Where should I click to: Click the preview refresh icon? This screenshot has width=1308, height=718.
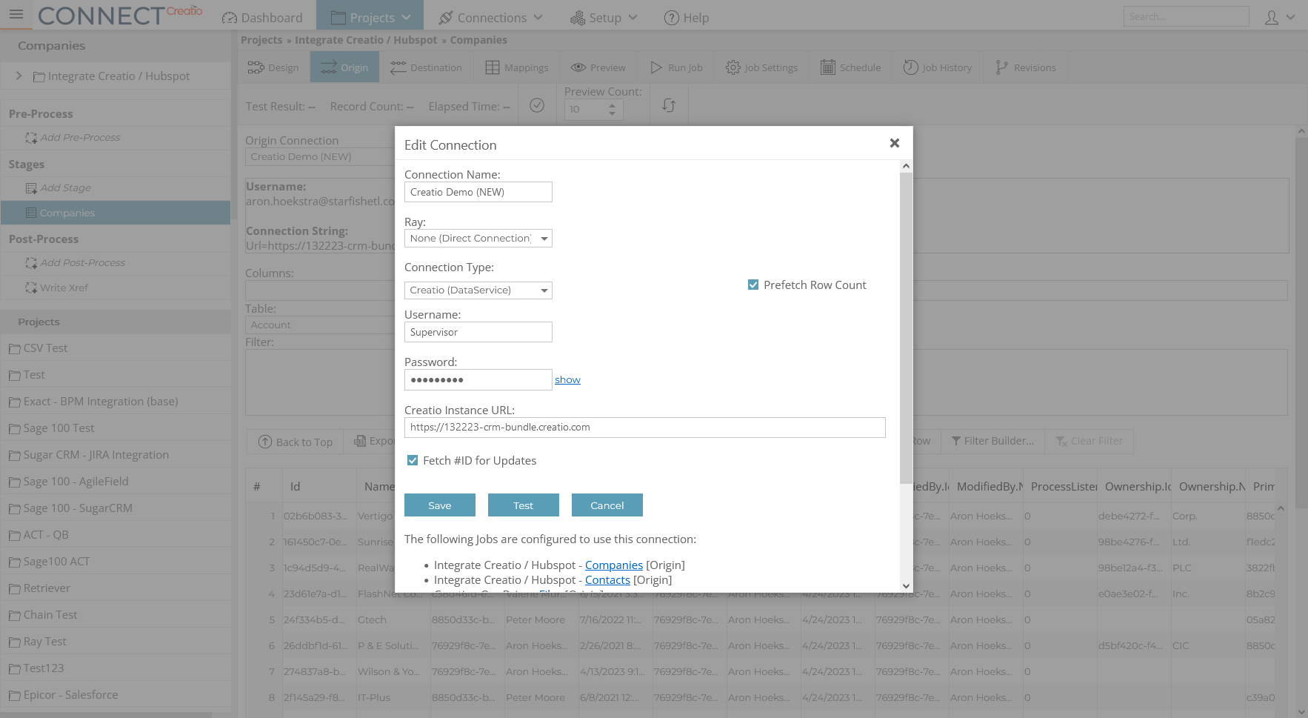coord(669,105)
